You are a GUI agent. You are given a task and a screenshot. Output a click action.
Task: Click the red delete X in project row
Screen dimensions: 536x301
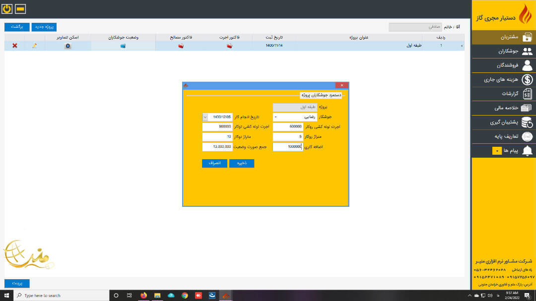point(14,46)
